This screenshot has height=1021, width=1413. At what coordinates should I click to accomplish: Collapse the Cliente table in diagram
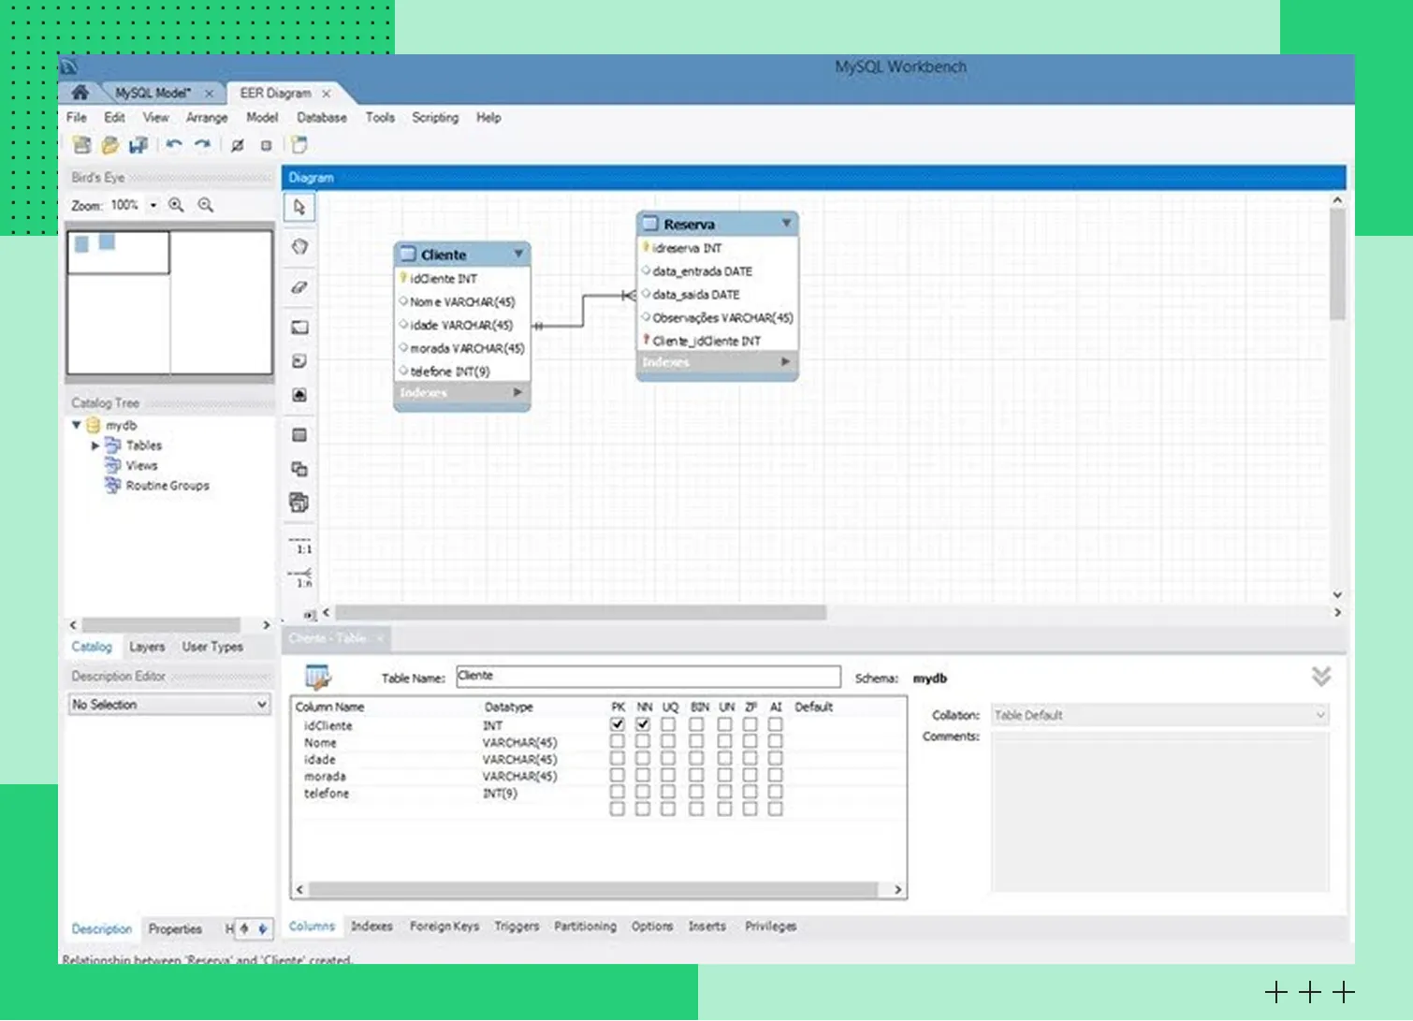(518, 254)
